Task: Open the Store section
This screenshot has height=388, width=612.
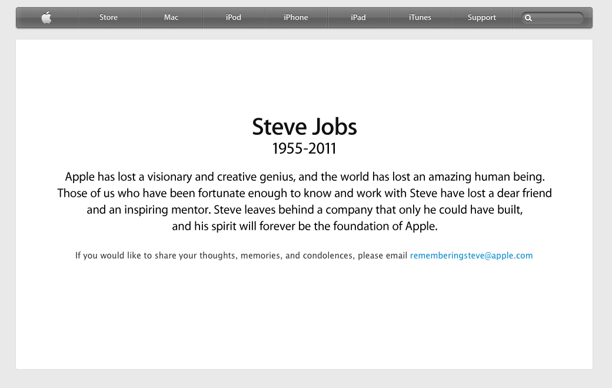Action: pyautogui.click(x=108, y=18)
